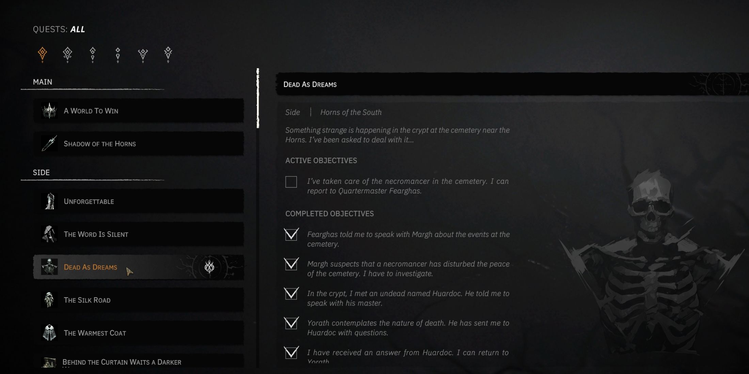
Task: Collapse the MAIN quests section header
Action: 43,82
